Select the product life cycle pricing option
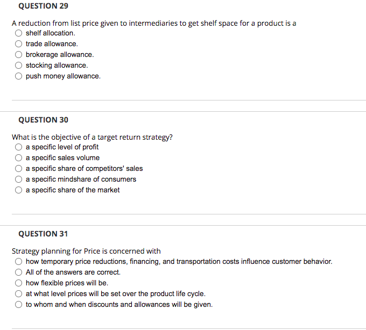This screenshot has height=330, width=366. 19,294
